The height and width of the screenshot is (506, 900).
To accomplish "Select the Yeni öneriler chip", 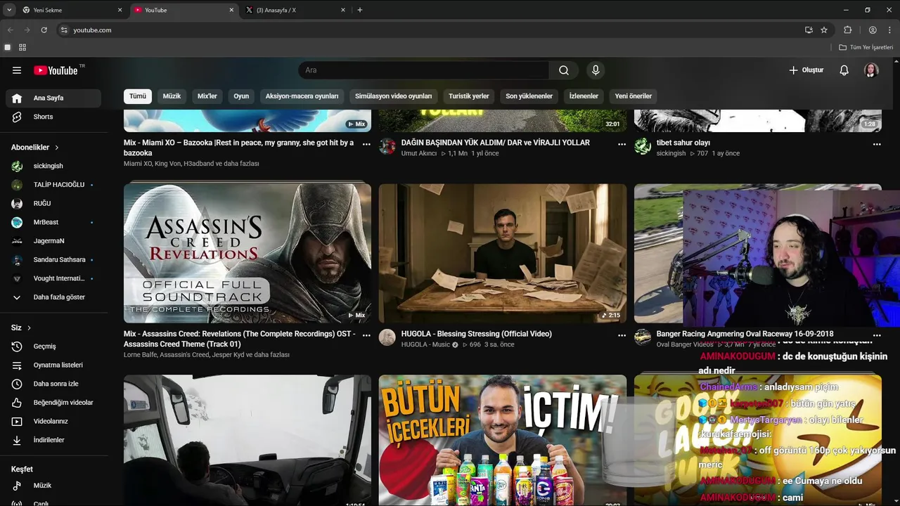I will (634, 96).
